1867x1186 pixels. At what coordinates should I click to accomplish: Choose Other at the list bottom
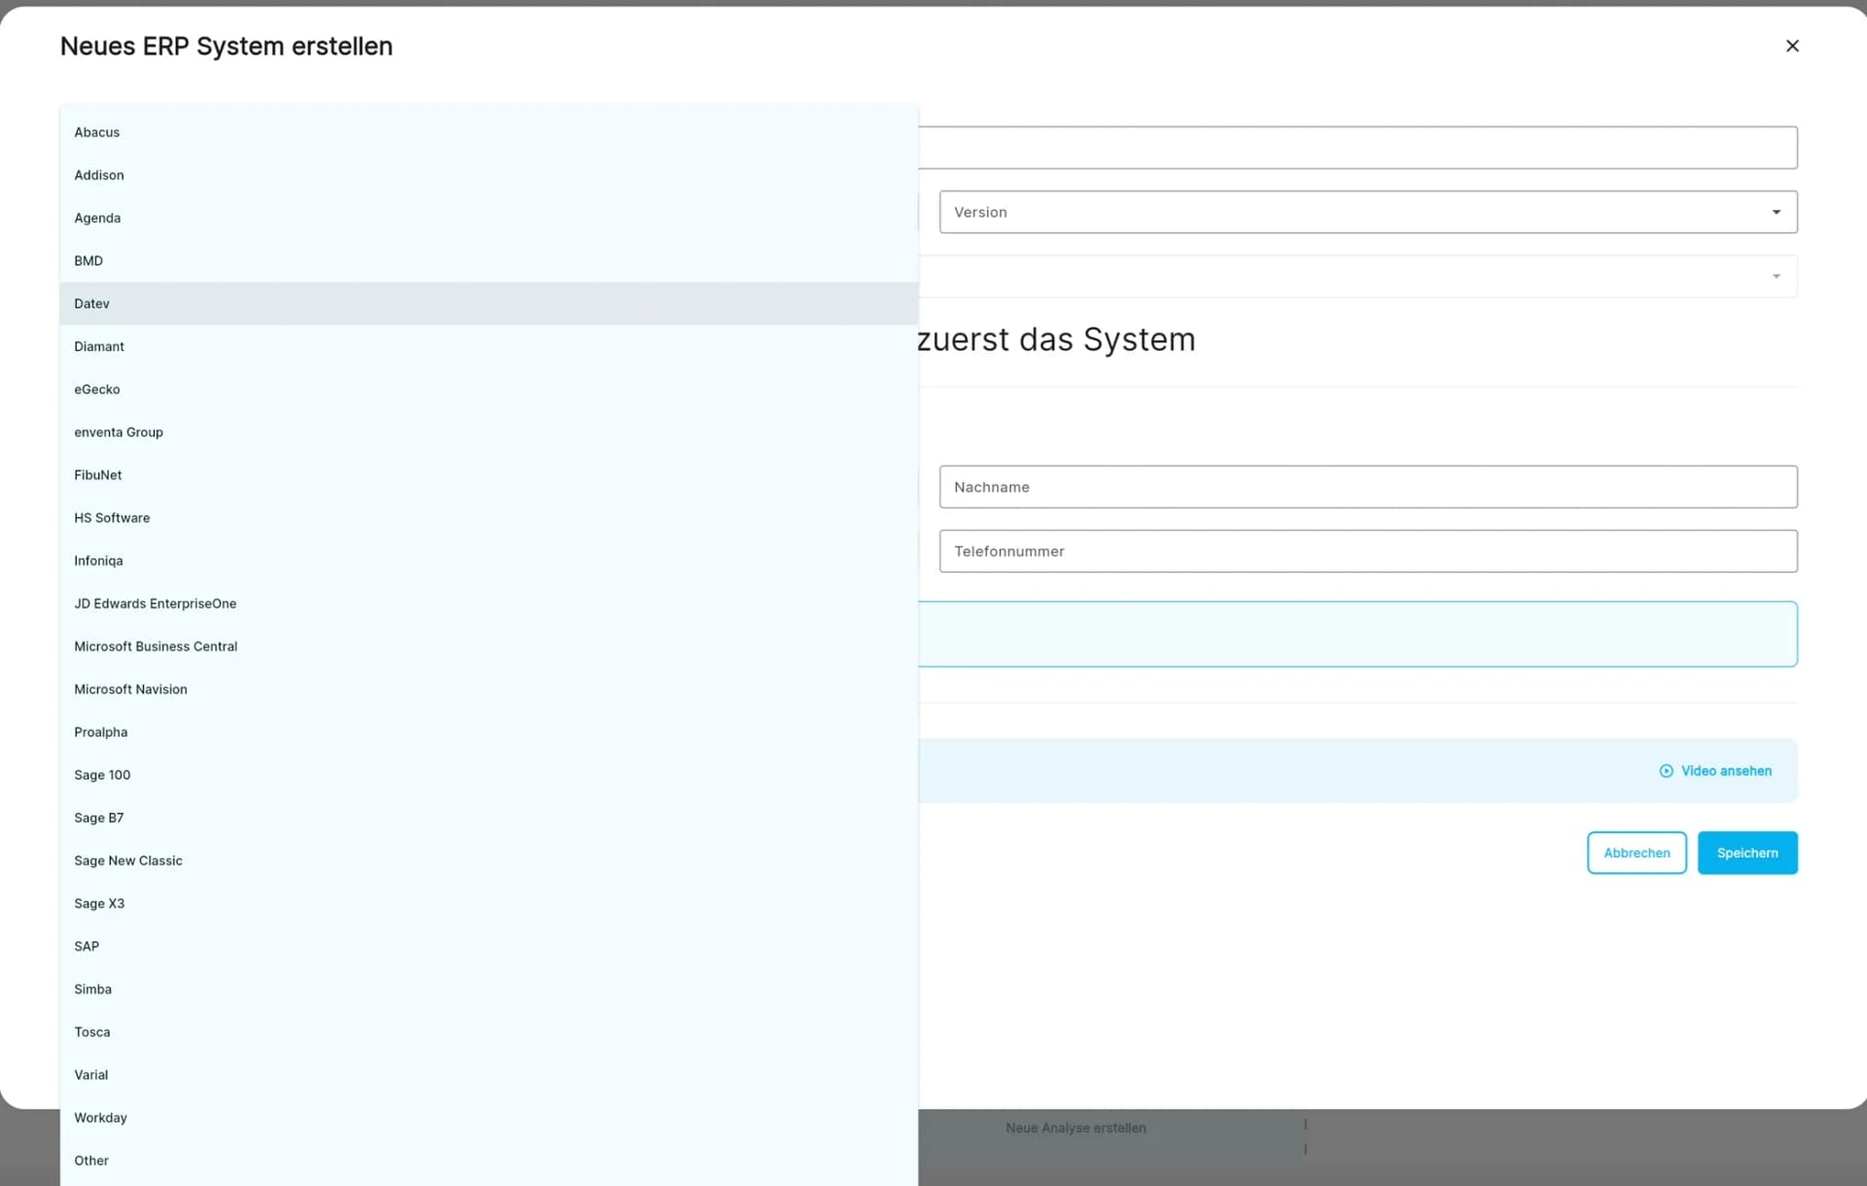pos(489,1159)
